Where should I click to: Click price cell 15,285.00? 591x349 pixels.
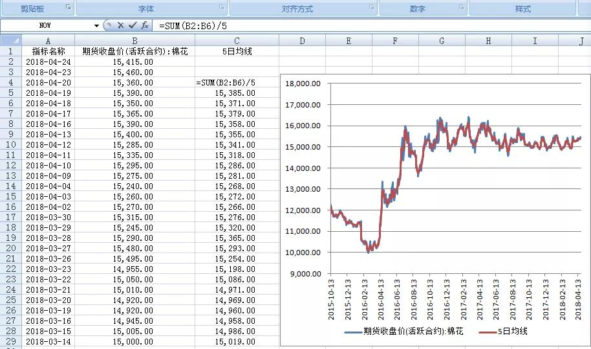(x=135, y=144)
